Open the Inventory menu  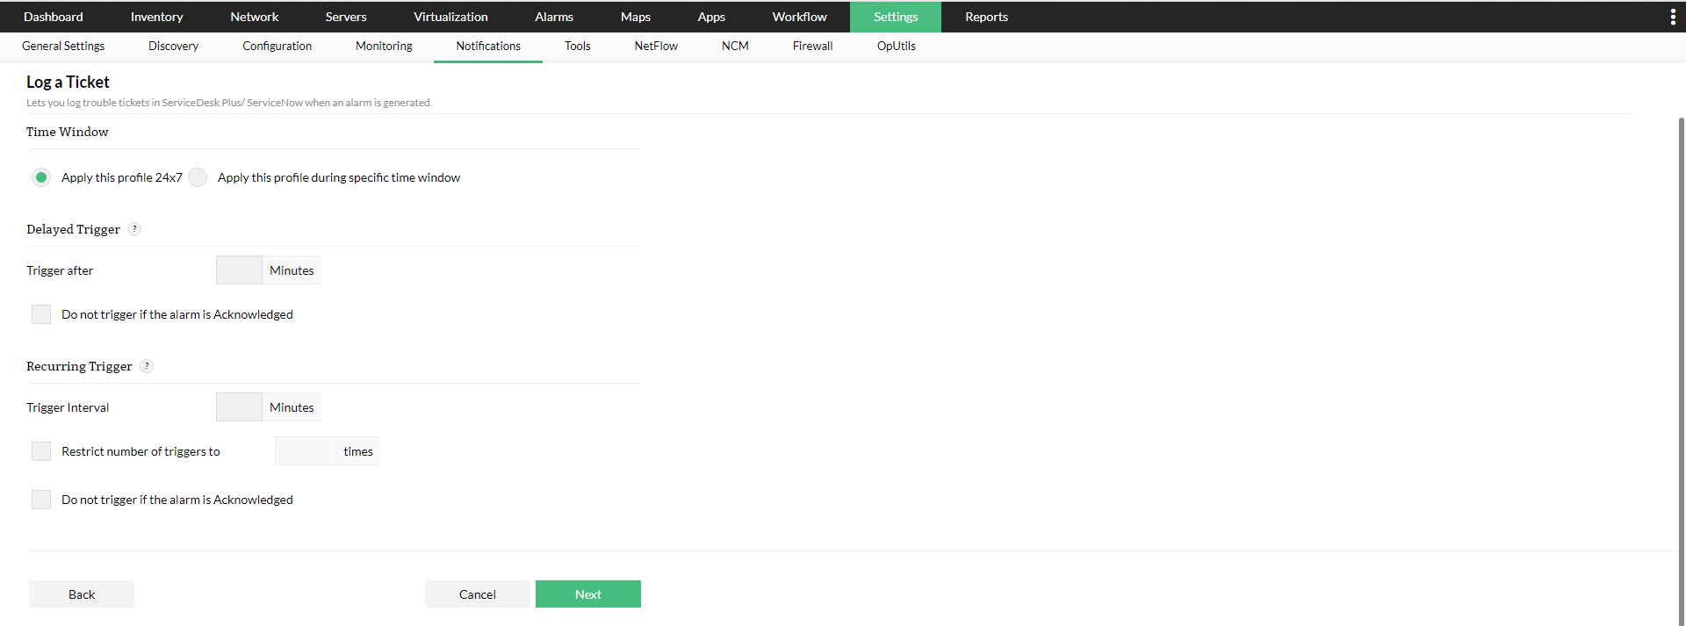pos(157,17)
